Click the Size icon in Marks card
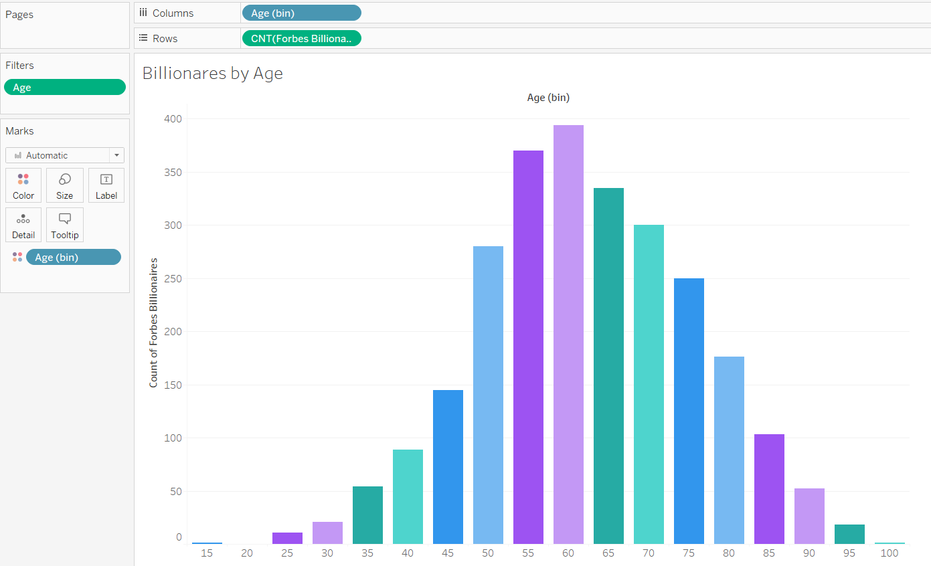This screenshot has width=931, height=566. 65,179
